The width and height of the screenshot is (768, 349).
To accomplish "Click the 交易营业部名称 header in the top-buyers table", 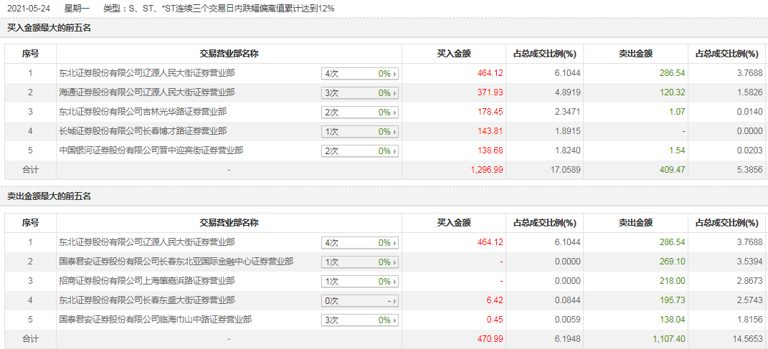I will [229, 54].
